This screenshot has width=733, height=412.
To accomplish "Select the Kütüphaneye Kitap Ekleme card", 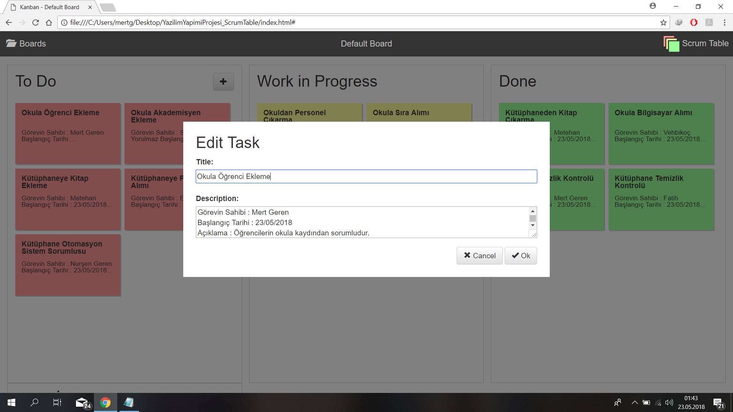I will (68, 199).
